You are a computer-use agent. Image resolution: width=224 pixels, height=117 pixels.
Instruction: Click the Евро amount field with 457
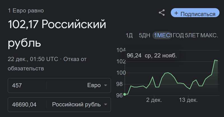pos(27,85)
